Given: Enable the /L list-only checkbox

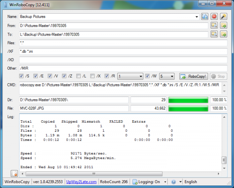Looking at the screenshot, I should [78, 76].
